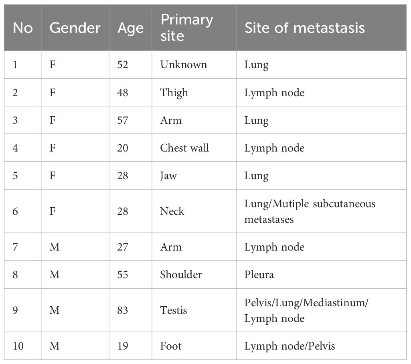Image resolution: width=411 pixels, height=364 pixels.
Task: Select the 'Jaw' primary site cell
Action: [x=168, y=176]
